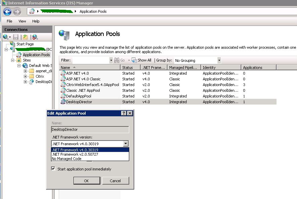Click the DesktopDirector application icon in the tree
The height and width of the screenshot is (199, 297).
click(x=32, y=82)
